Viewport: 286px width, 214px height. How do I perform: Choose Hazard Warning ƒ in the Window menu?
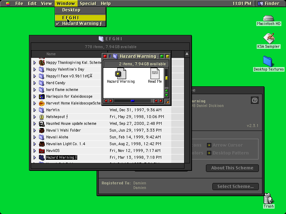click(x=80, y=24)
